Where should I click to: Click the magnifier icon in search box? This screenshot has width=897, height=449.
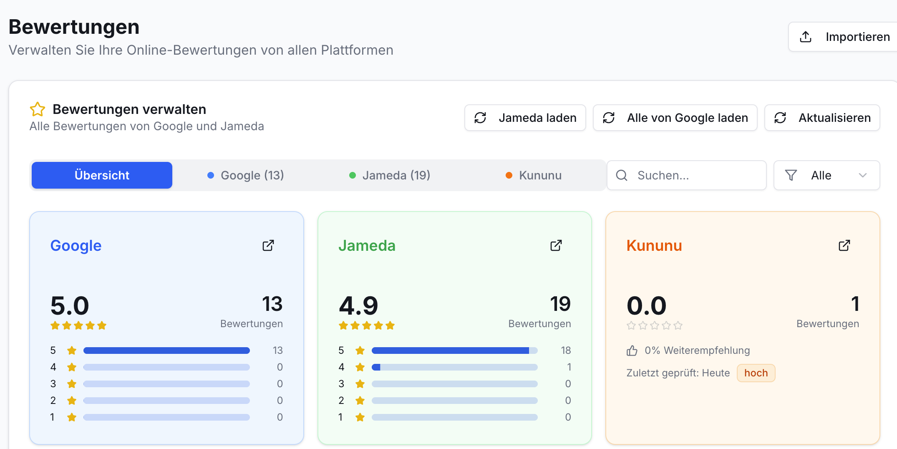622,175
